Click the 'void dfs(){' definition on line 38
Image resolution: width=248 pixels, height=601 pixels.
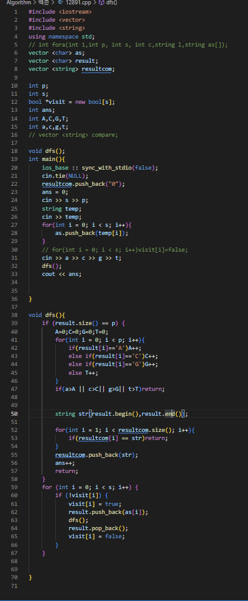47,315
